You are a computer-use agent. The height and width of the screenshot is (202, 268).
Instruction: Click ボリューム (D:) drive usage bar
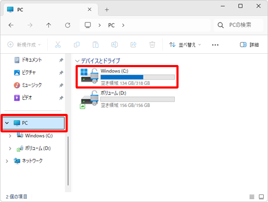(x=138, y=99)
